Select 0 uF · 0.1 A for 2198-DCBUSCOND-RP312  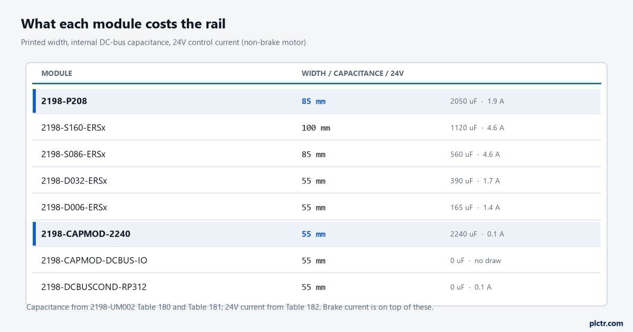(471, 287)
